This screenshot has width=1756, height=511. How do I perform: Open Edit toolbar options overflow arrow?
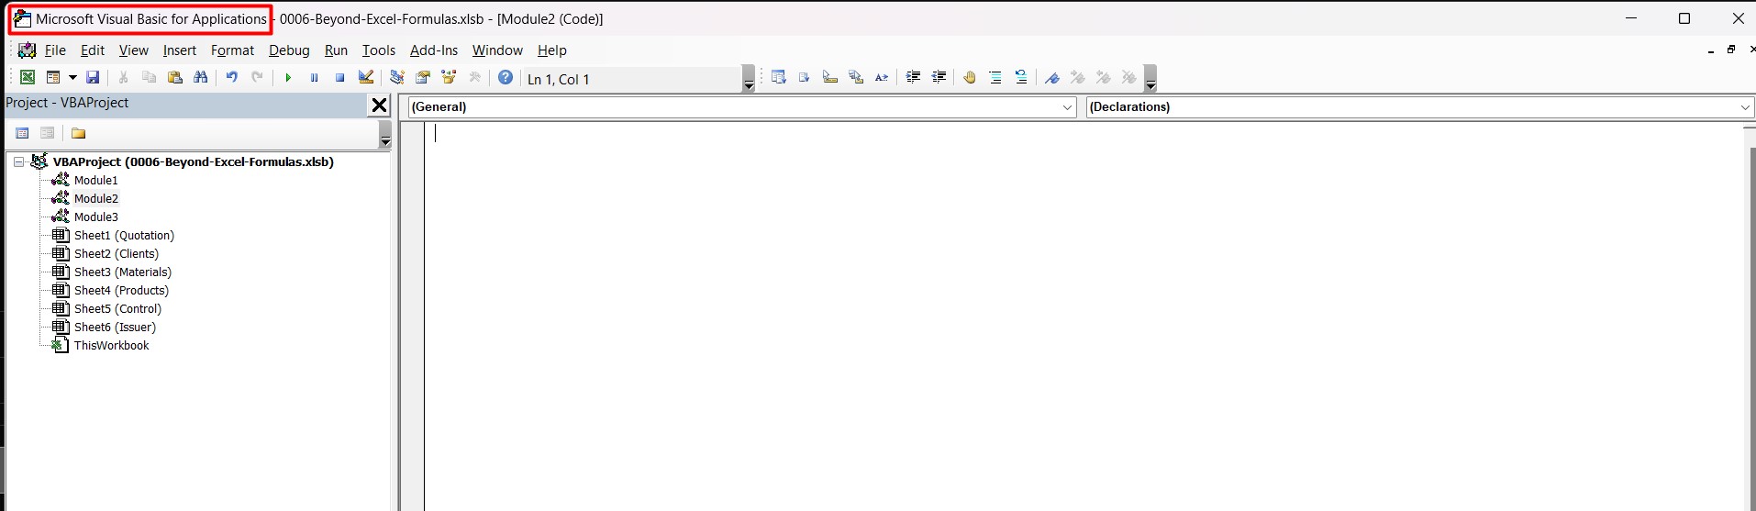(x=1150, y=79)
